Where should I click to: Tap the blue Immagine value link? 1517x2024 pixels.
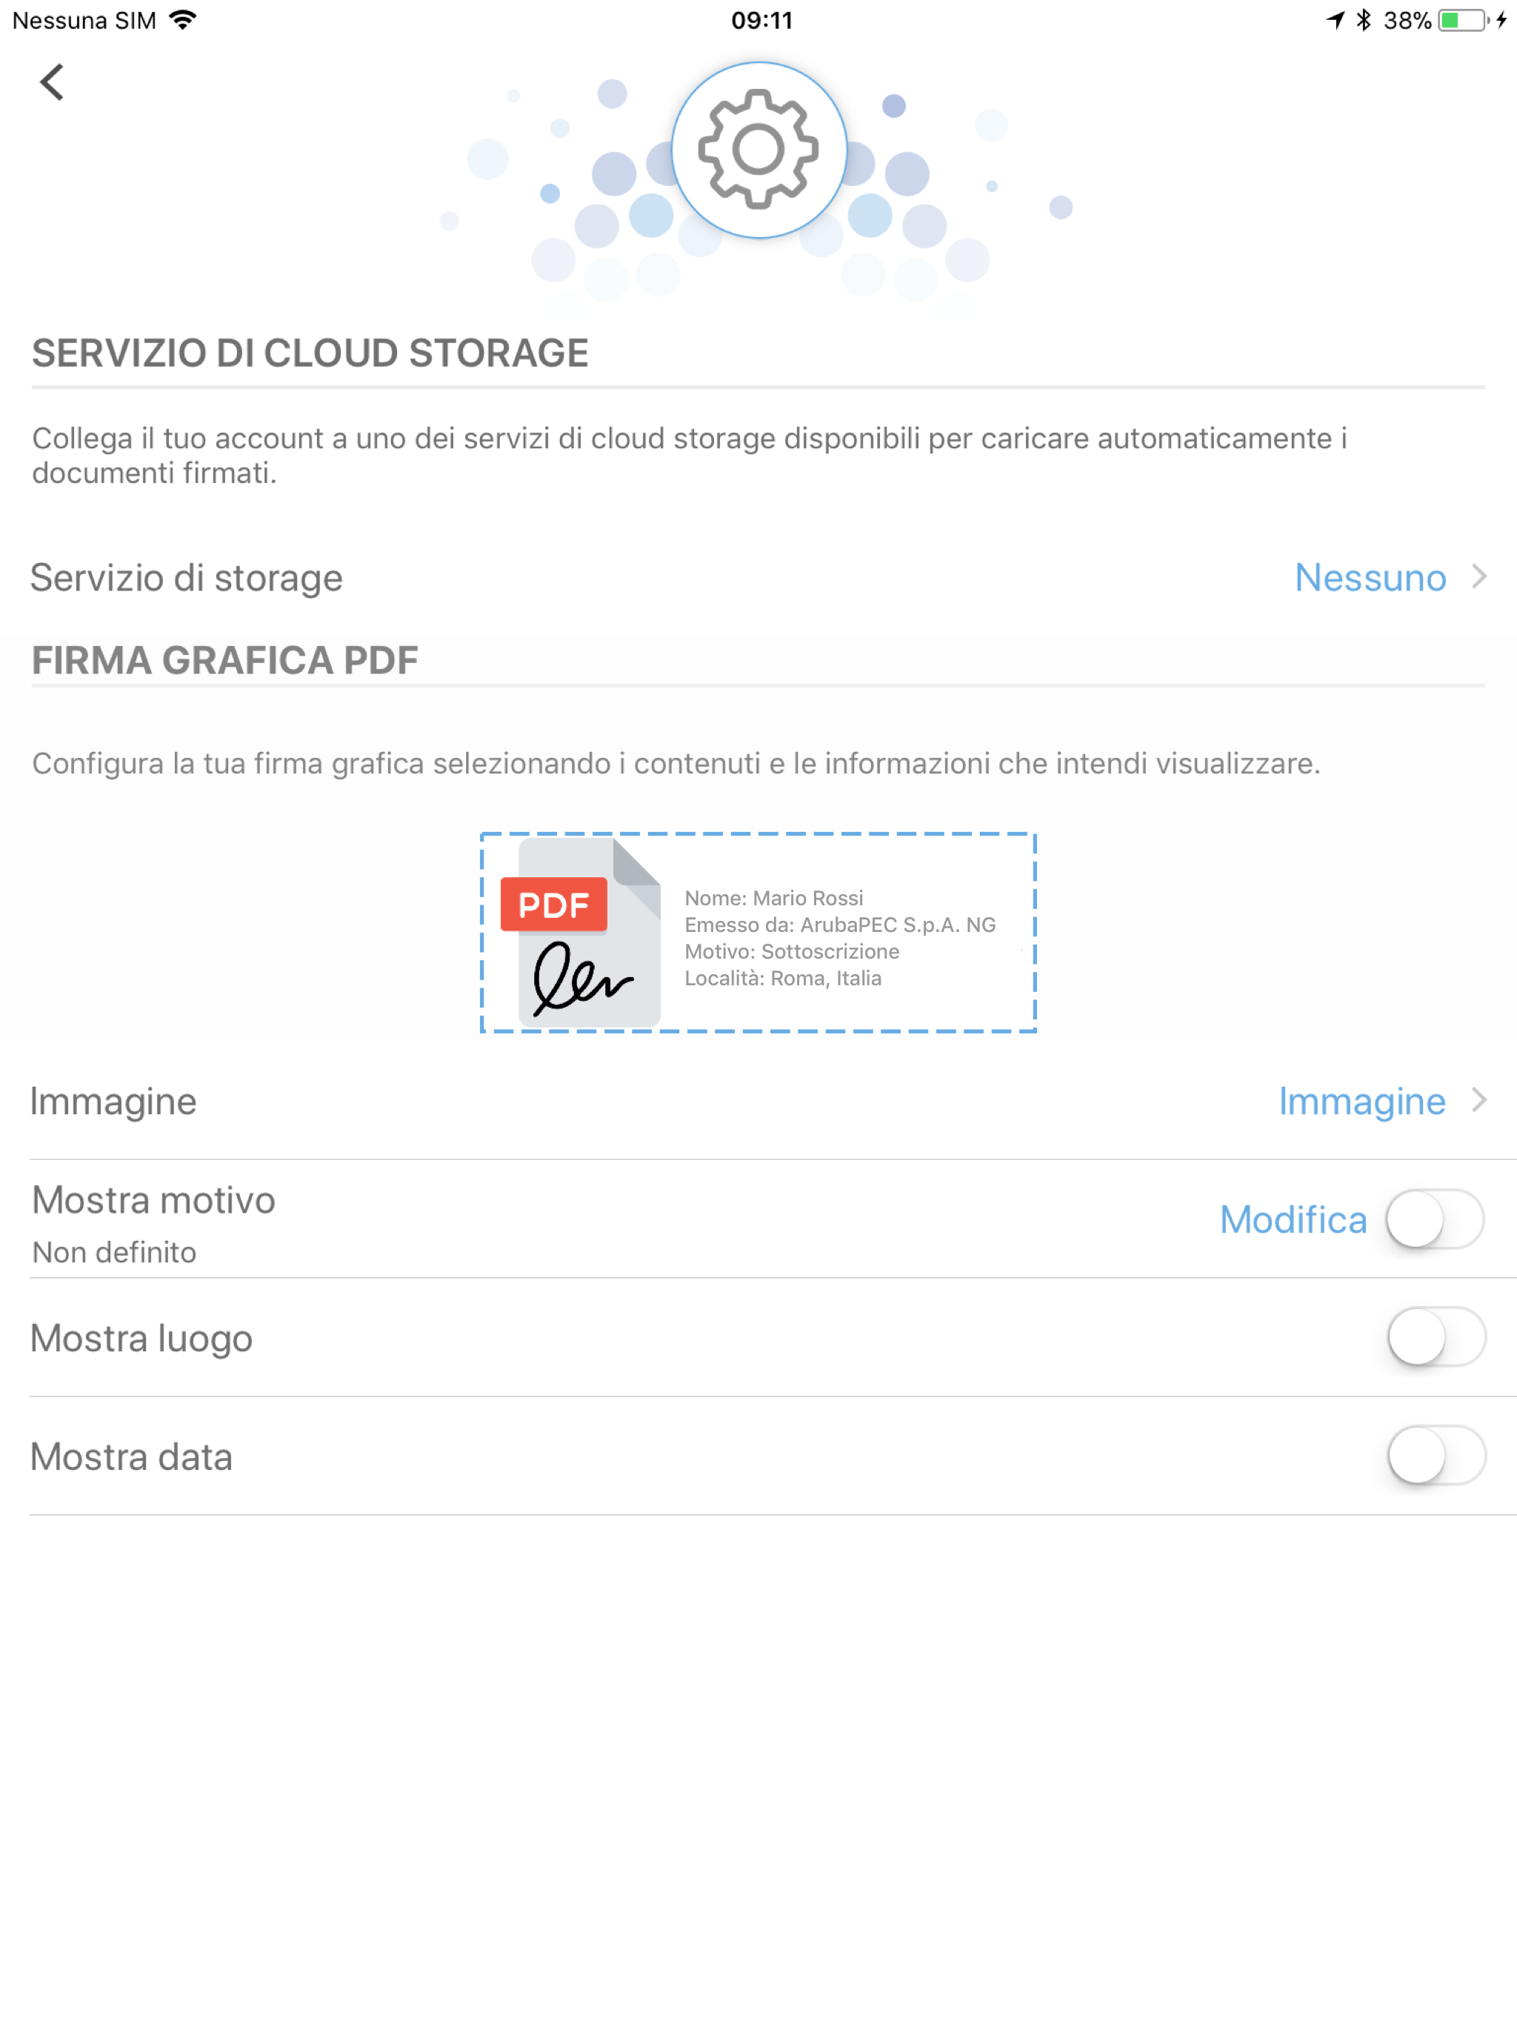[x=1361, y=1102]
